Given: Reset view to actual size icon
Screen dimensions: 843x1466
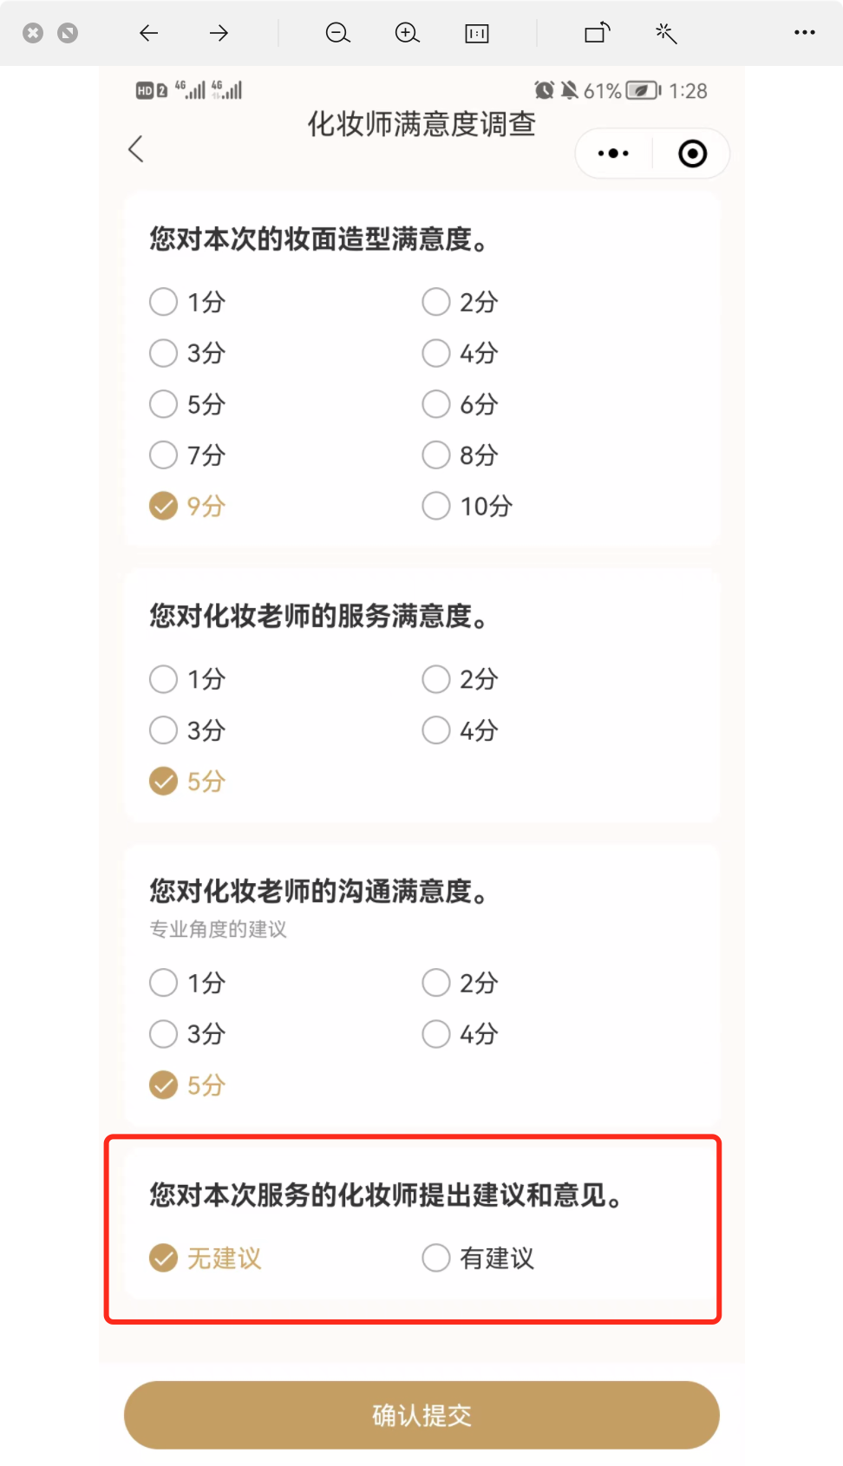Looking at the screenshot, I should (477, 33).
